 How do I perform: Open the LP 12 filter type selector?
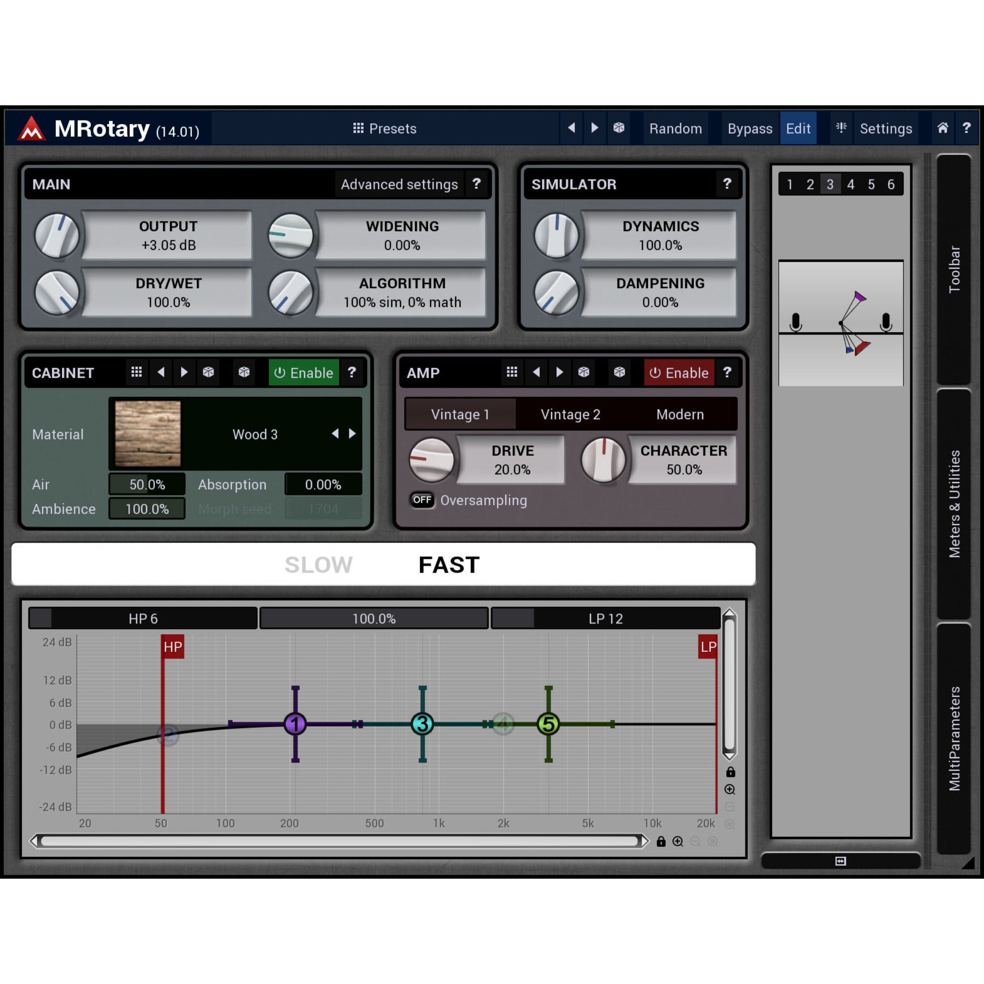pyautogui.click(x=606, y=618)
